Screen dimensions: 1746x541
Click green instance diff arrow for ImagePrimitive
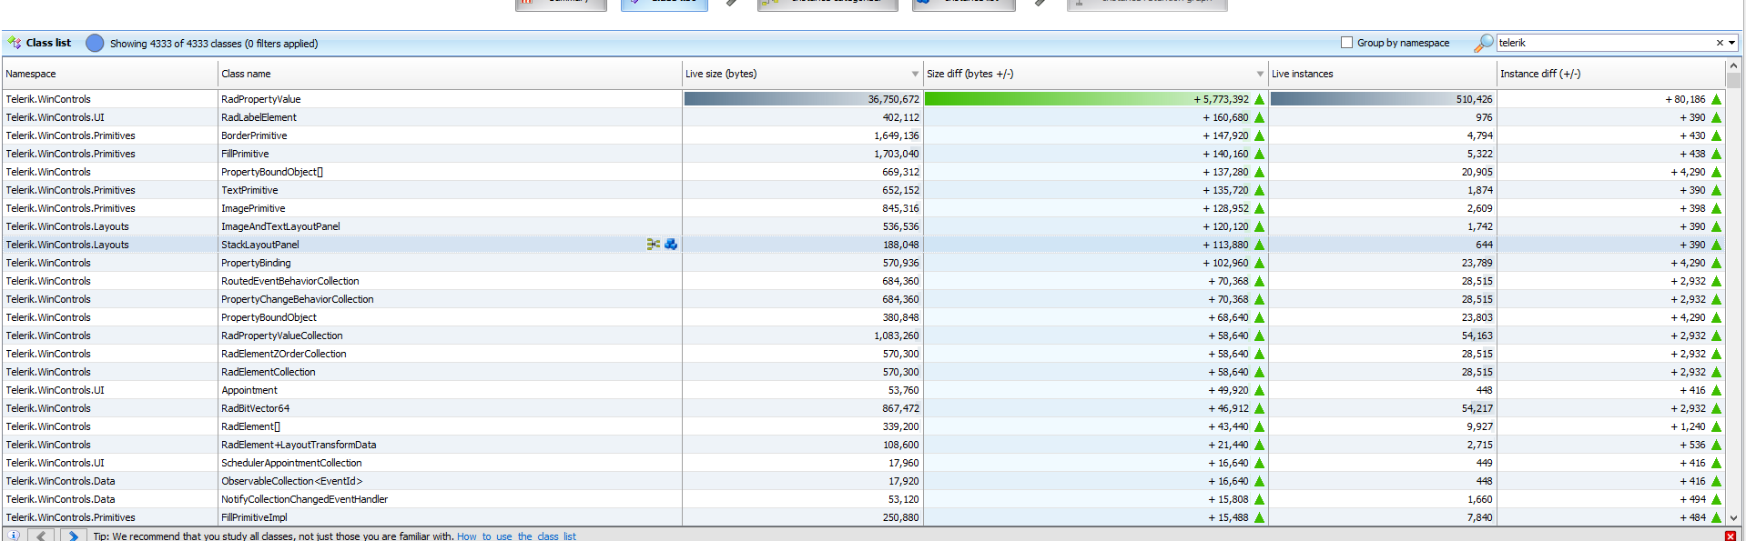[x=1716, y=208]
